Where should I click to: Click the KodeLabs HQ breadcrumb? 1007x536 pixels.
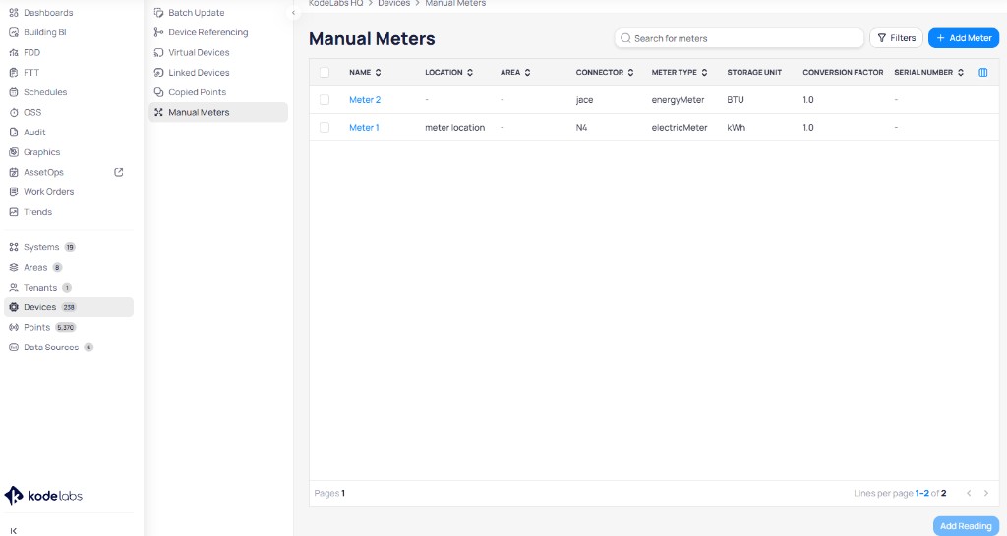click(x=336, y=3)
